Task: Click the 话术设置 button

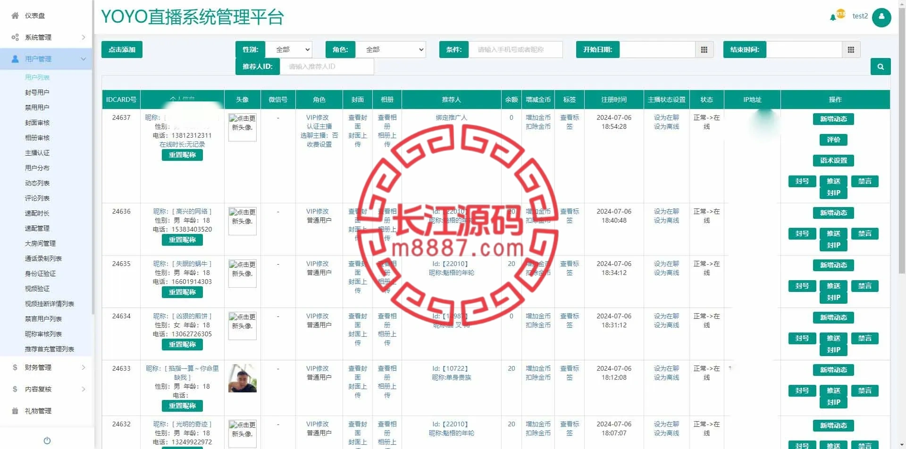Action: 833,161
